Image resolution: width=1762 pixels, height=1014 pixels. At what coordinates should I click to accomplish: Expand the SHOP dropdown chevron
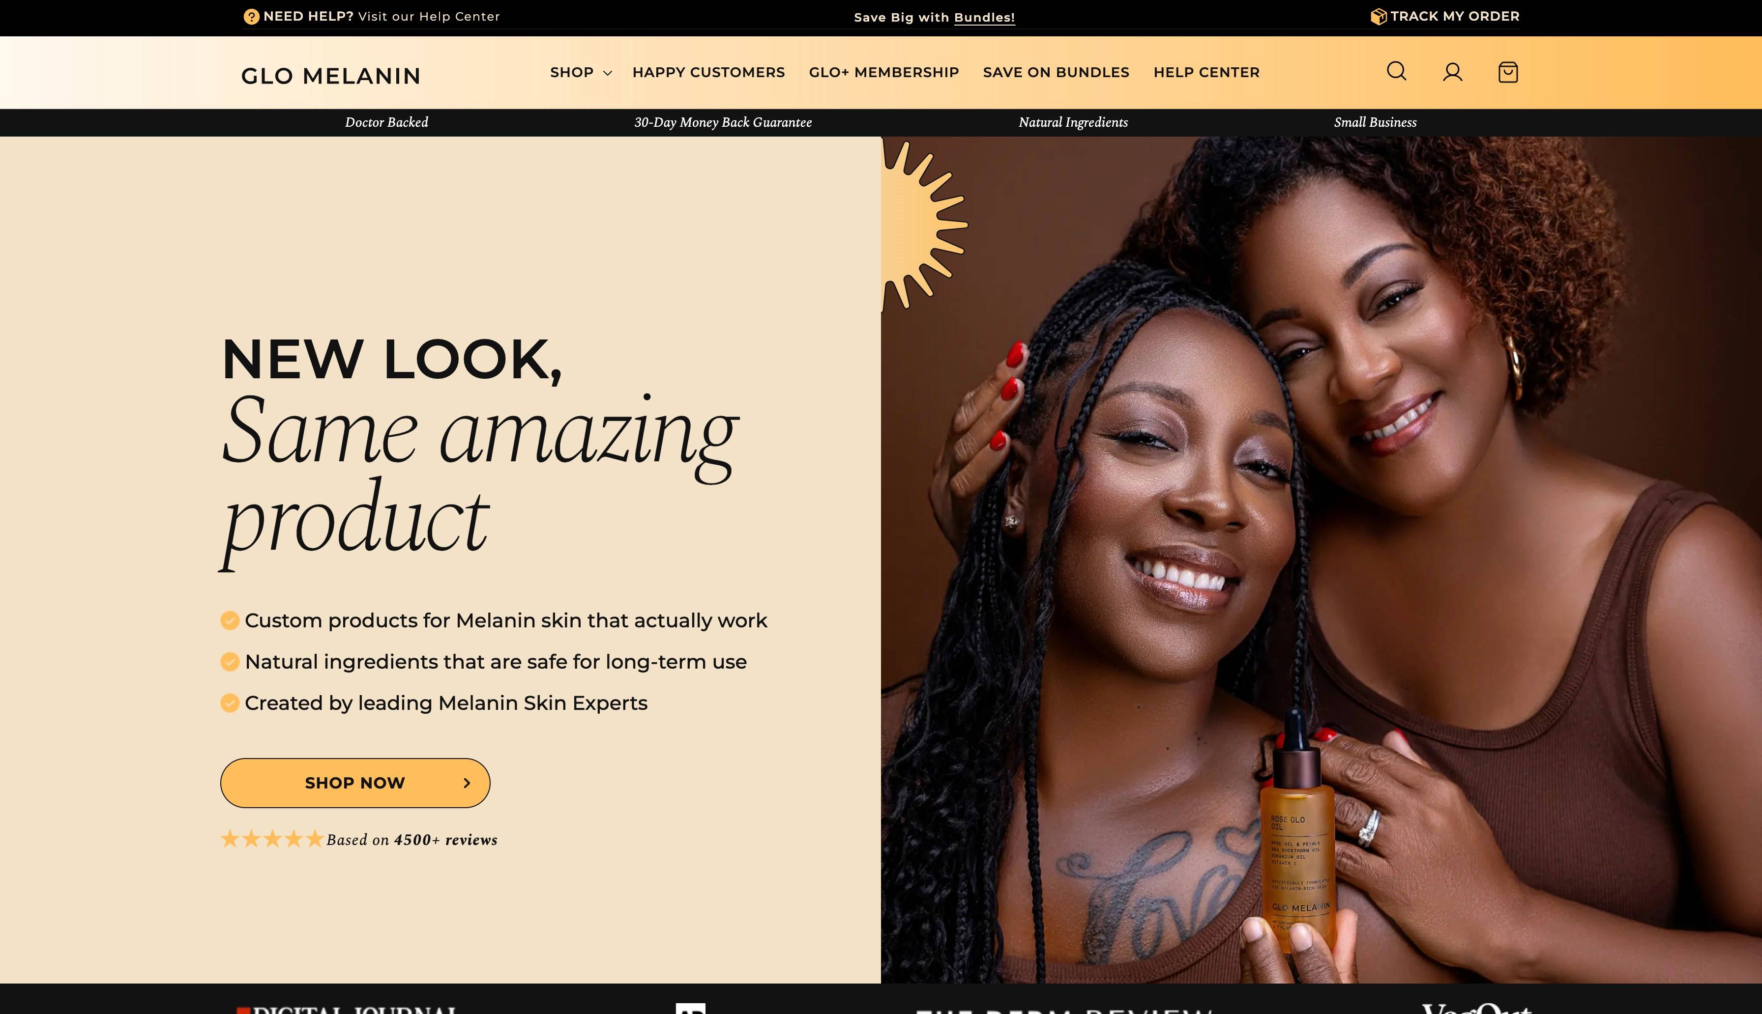[608, 73]
